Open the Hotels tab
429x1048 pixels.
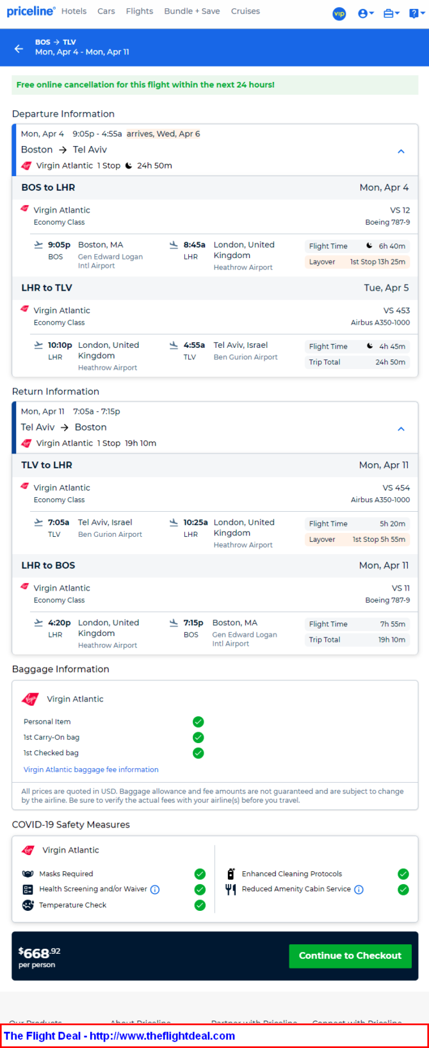click(x=74, y=12)
